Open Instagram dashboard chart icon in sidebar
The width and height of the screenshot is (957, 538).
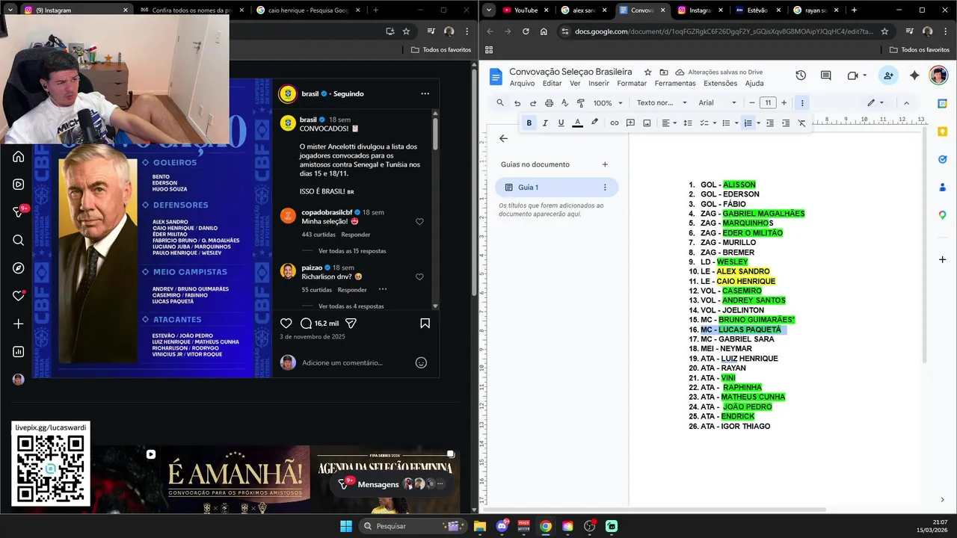coord(19,352)
